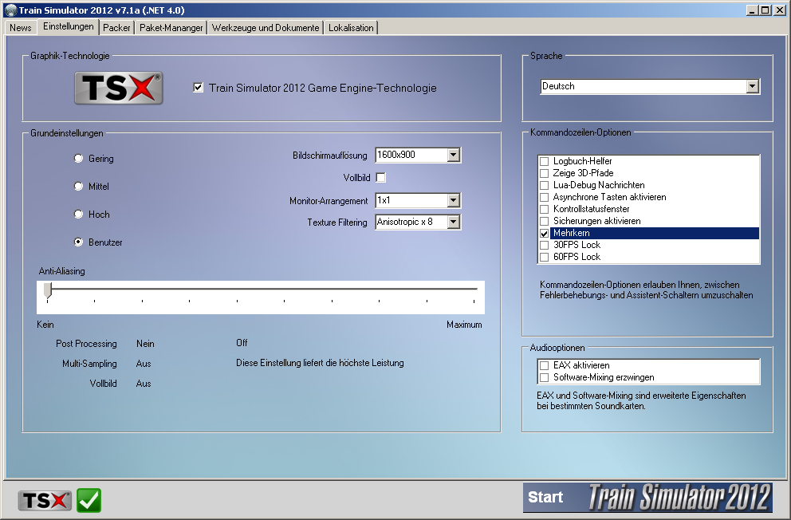
Task: Minimize the Train Simulator window
Action: (752, 10)
